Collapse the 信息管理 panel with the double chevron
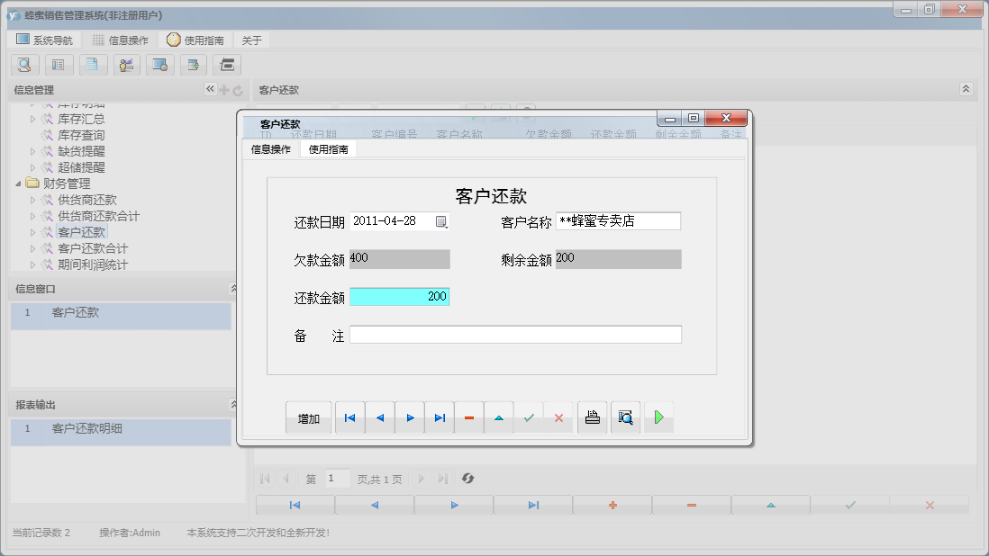 pos(208,89)
